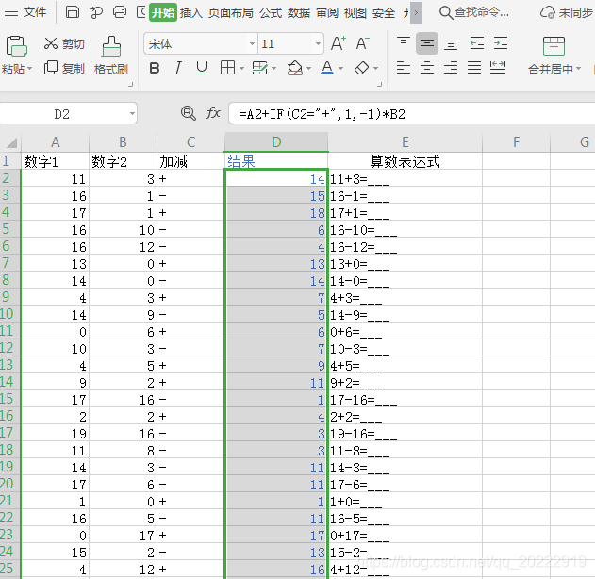
Task: Click the print preview icon beside 开始
Action: tap(141, 12)
